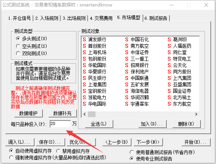Open the 加入(D)... dialog button
This screenshot has width=216, height=164.
(152, 124)
